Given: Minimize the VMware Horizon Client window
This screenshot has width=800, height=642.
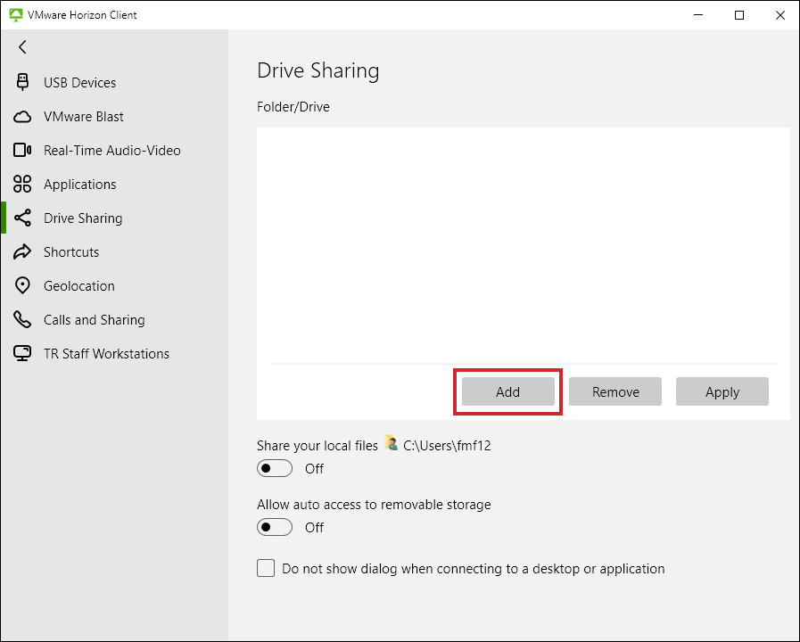Looking at the screenshot, I should pyautogui.click(x=698, y=15).
